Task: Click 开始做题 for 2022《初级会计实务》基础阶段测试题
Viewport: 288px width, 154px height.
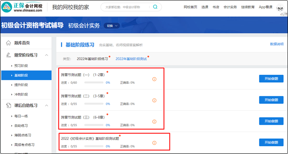Action: pos(271,143)
